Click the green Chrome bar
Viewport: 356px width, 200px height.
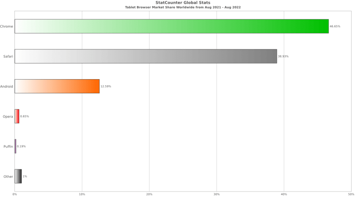coord(172,26)
